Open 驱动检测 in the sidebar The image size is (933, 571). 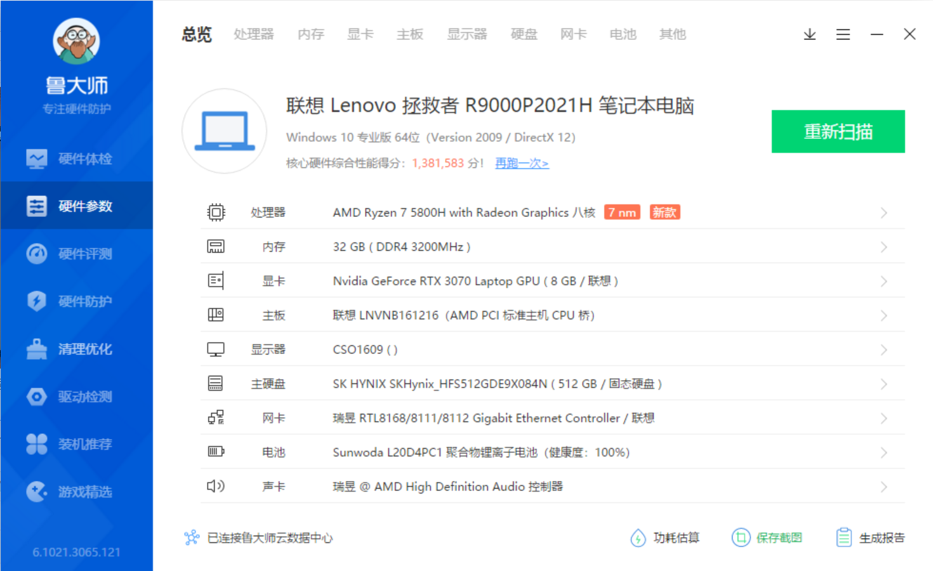[x=76, y=397]
